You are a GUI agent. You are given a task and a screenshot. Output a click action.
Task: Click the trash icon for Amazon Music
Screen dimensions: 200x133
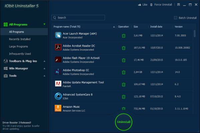pos(124,109)
